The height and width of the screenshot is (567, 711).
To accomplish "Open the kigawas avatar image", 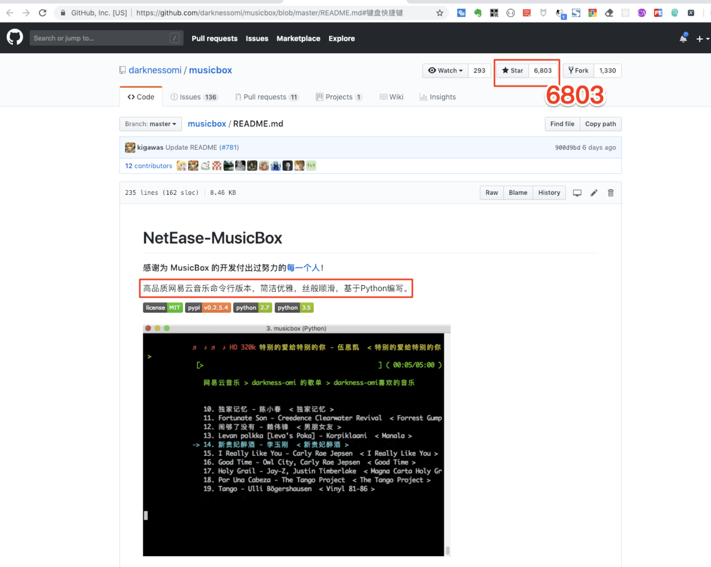I will 130,147.
